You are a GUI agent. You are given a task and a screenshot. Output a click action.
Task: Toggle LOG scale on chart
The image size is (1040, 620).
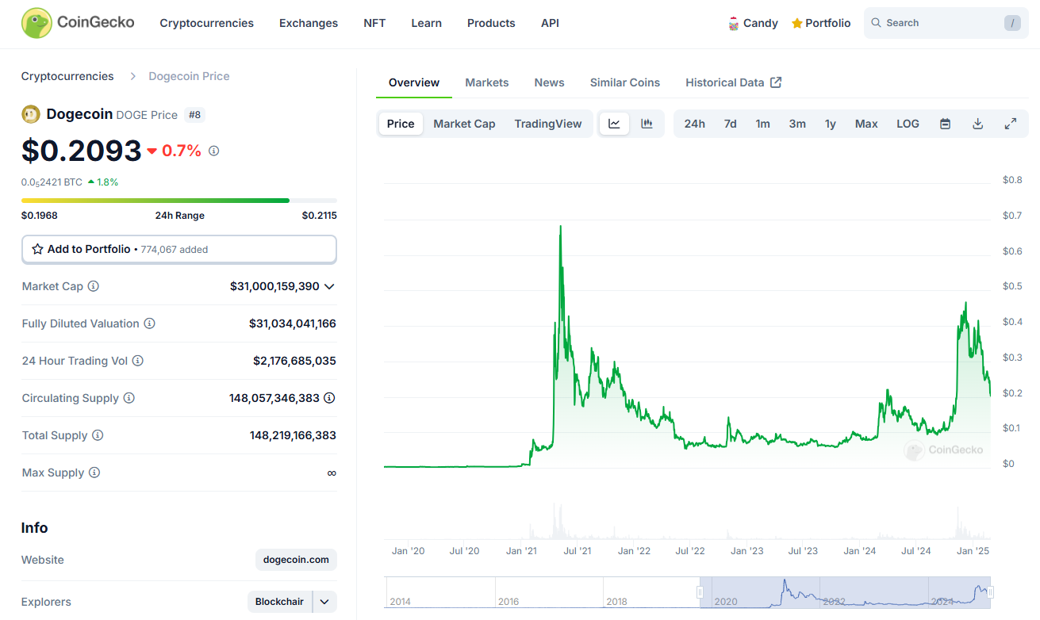tap(908, 124)
